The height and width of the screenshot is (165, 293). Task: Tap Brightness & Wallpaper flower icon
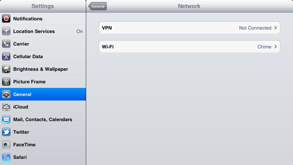[6, 69]
